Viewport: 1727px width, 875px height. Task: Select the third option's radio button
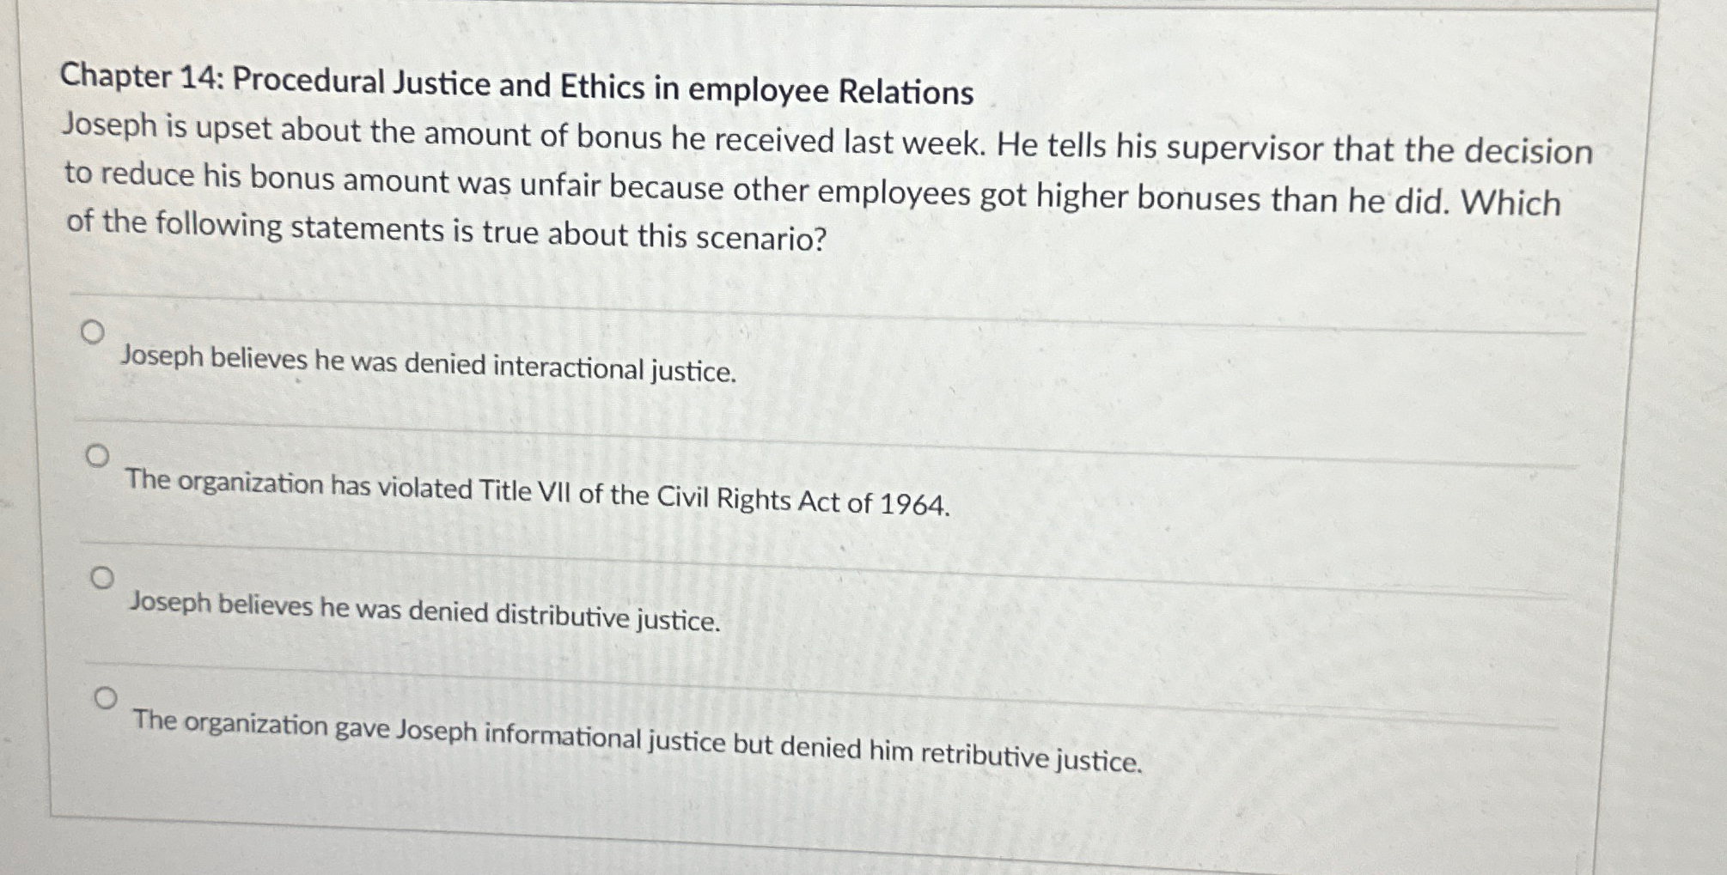[103, 575]
